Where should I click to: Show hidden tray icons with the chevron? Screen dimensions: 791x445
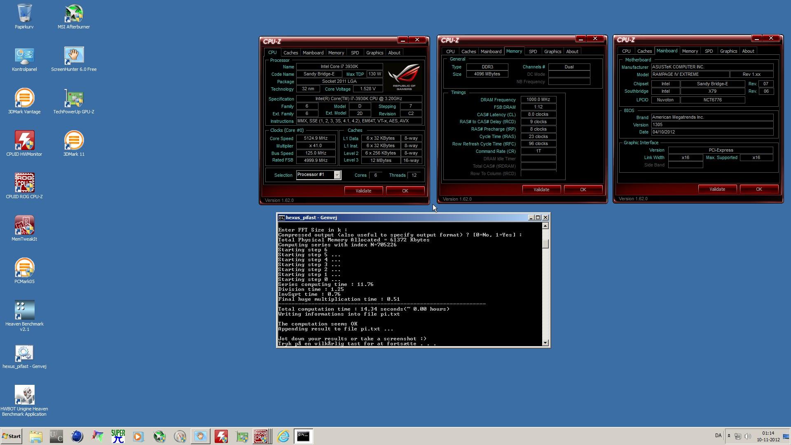[729, 436]
